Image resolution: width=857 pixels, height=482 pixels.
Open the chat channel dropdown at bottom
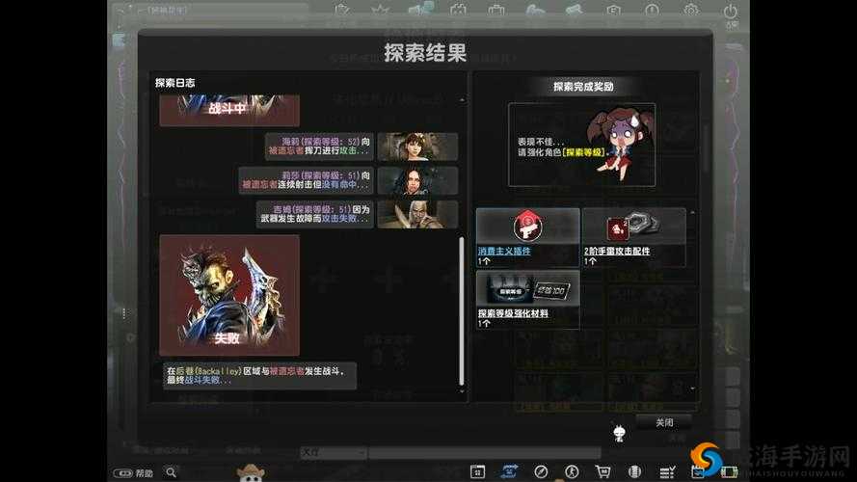pos(334,453)
